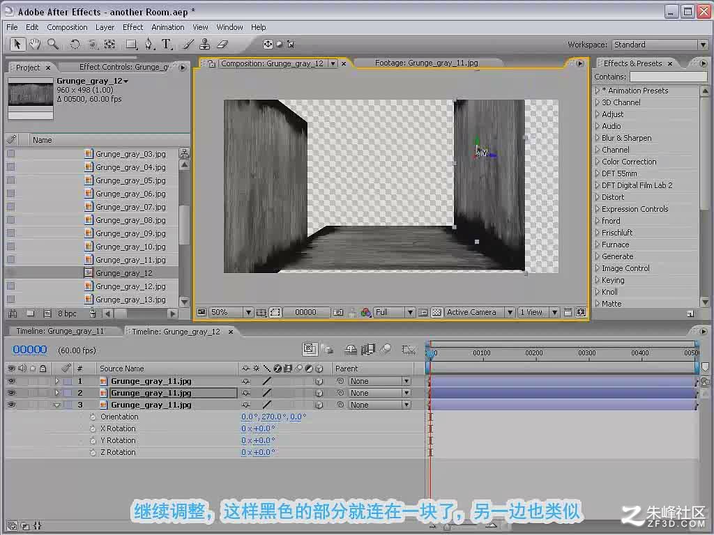
Task: Open the Active Camera view dropdown
Action: 480,313
